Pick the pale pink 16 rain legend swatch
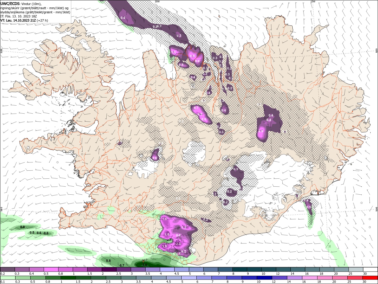Viewport: 378px width, 284px height. [x=309, y=277]
